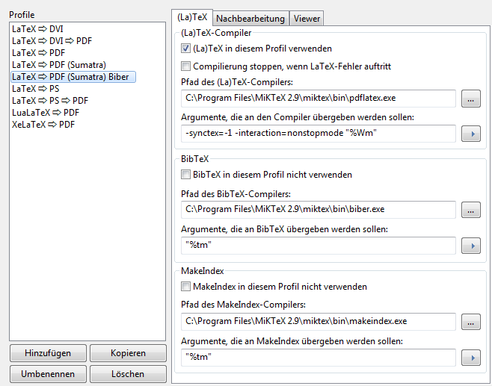Enable 'Compilierung stoppen' on LaTeX error
The height and width of the screenshot is (386, 492).
coord(186,66)
